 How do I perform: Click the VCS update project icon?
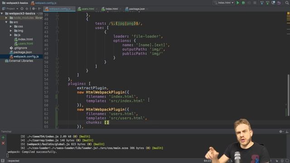pos(262,3)
